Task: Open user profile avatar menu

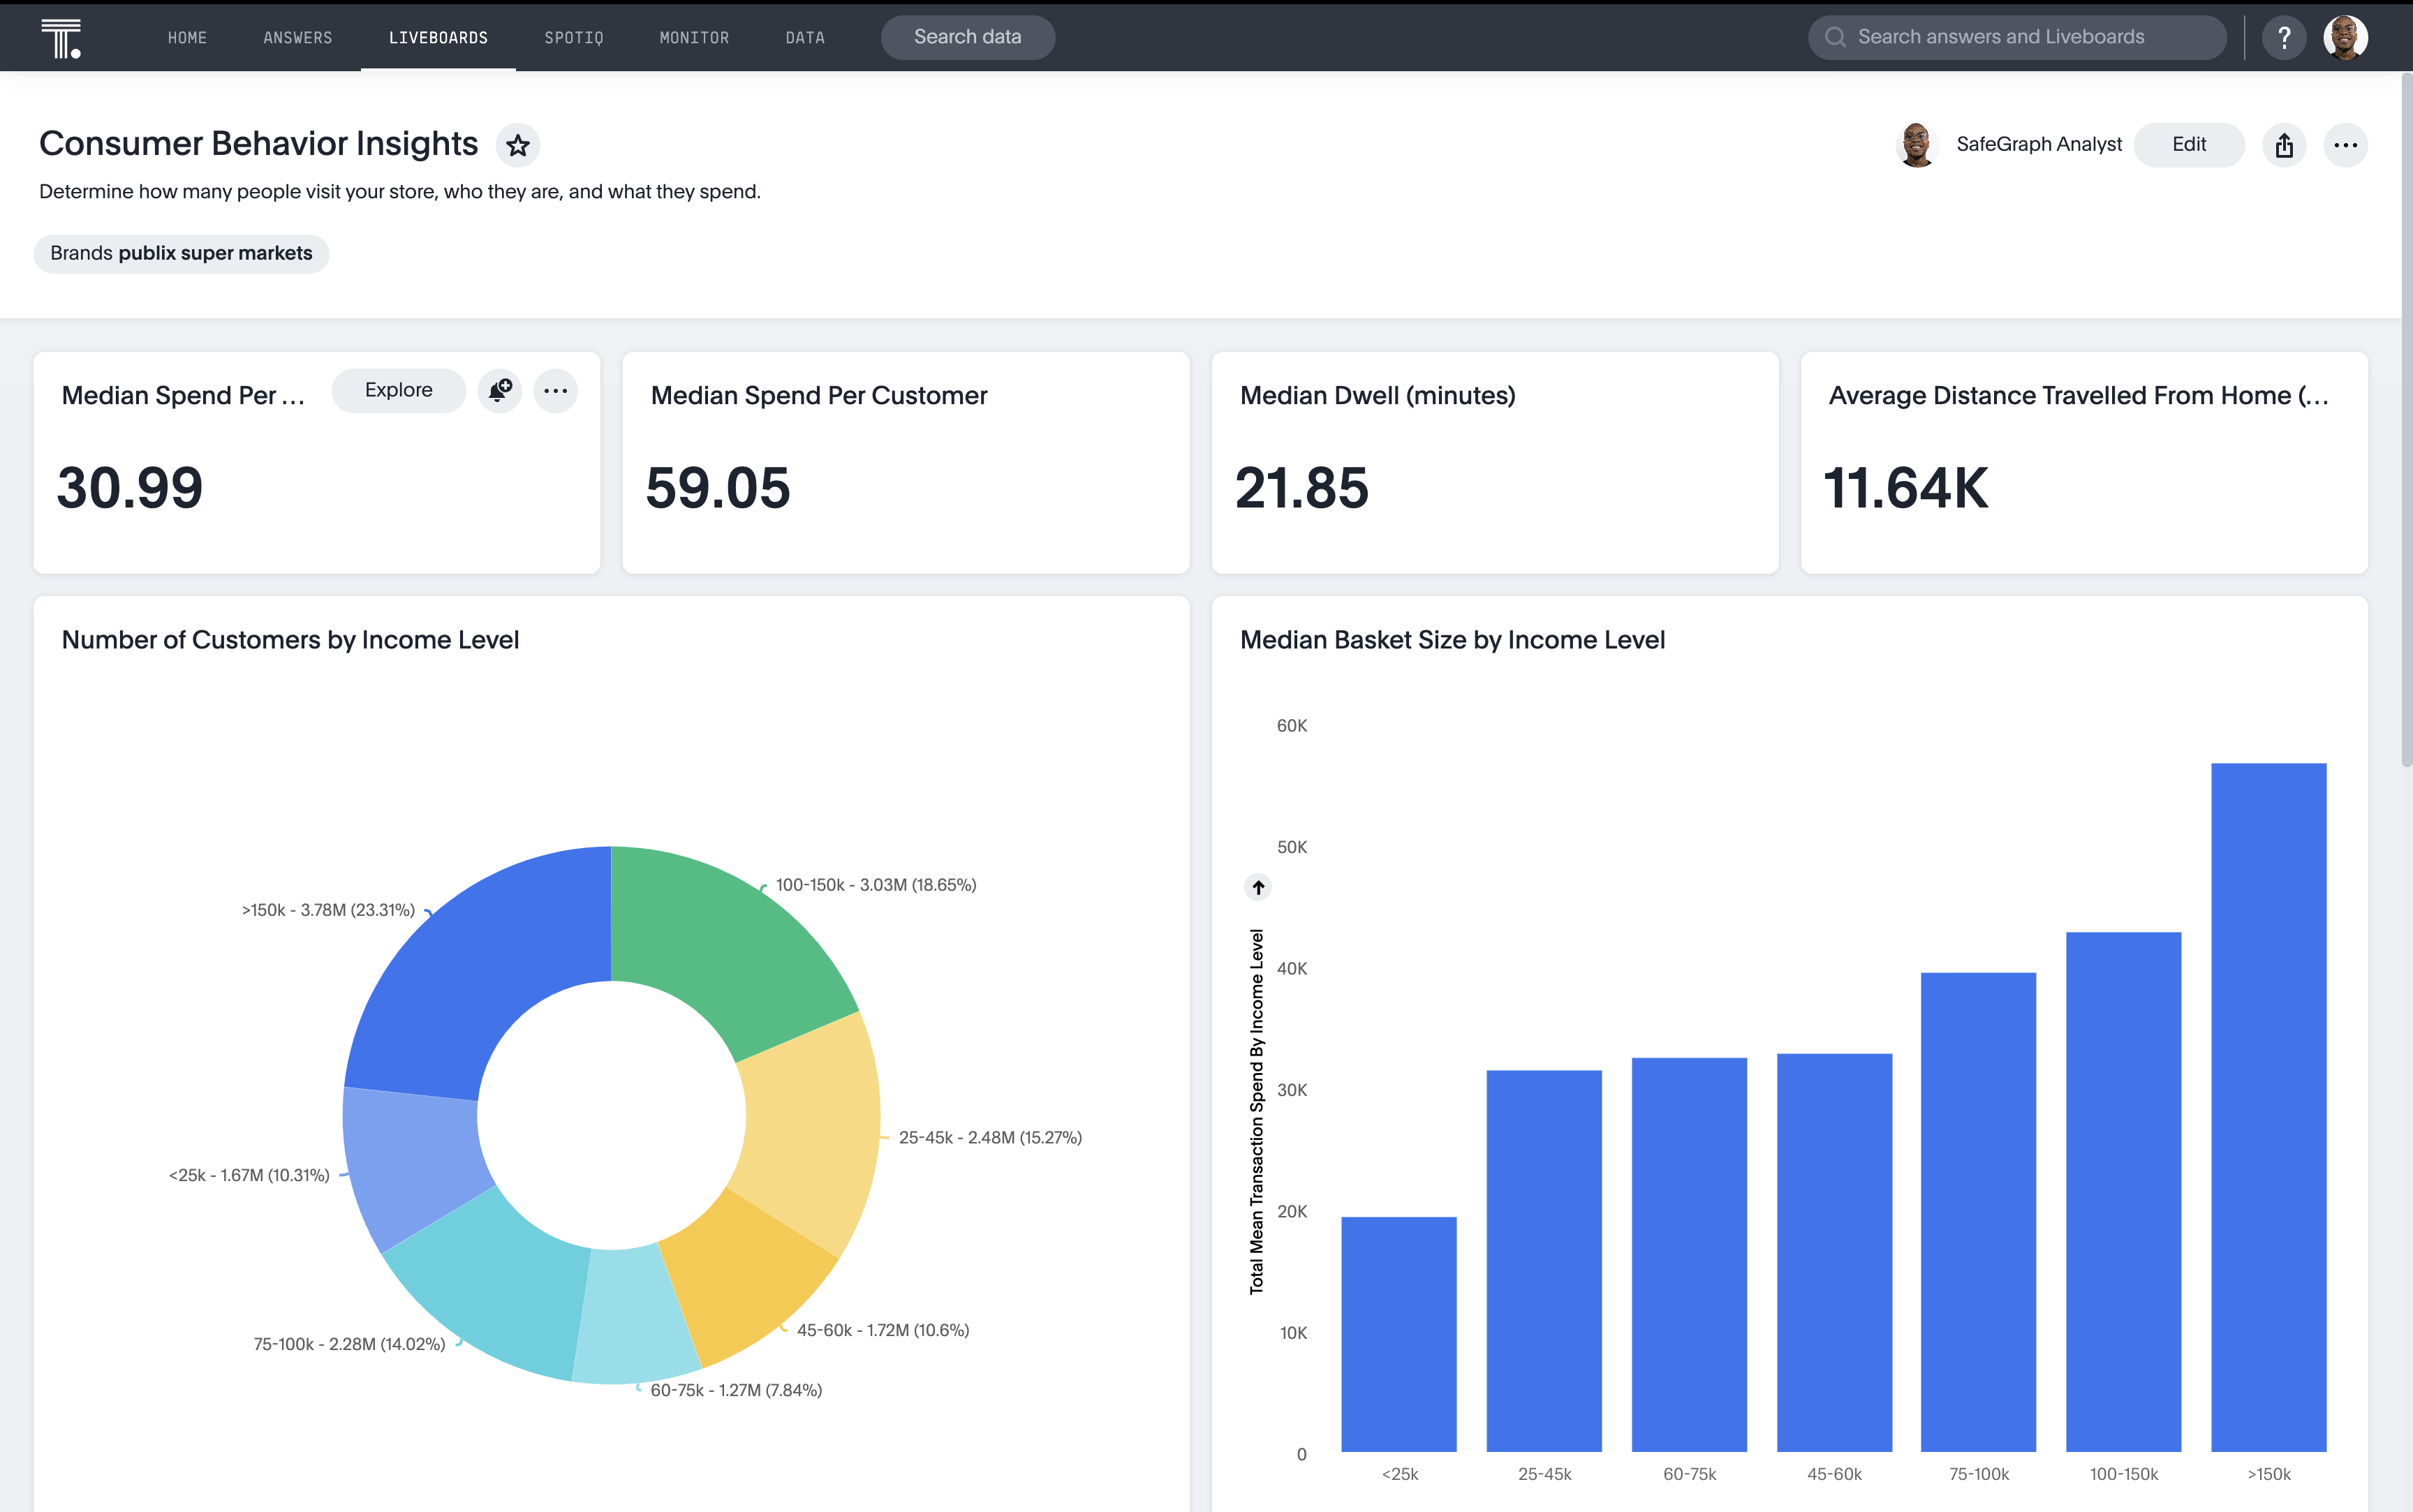Action: (x=2345, y=38)
